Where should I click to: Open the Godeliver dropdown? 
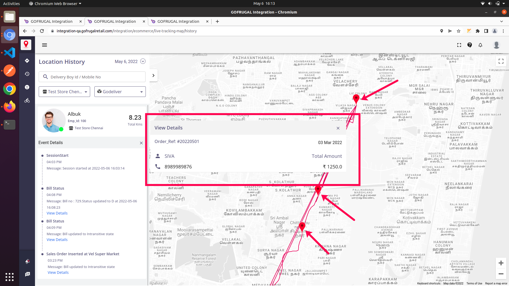120,92
